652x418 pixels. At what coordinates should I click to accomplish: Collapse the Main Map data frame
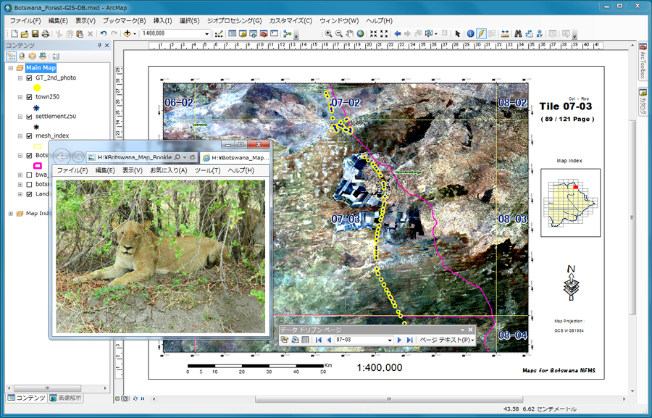pos(10,68)
